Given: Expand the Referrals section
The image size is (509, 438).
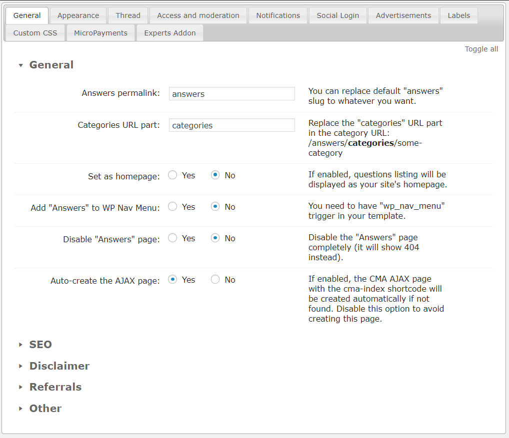Looking at the screenshot, I should 20,387.
